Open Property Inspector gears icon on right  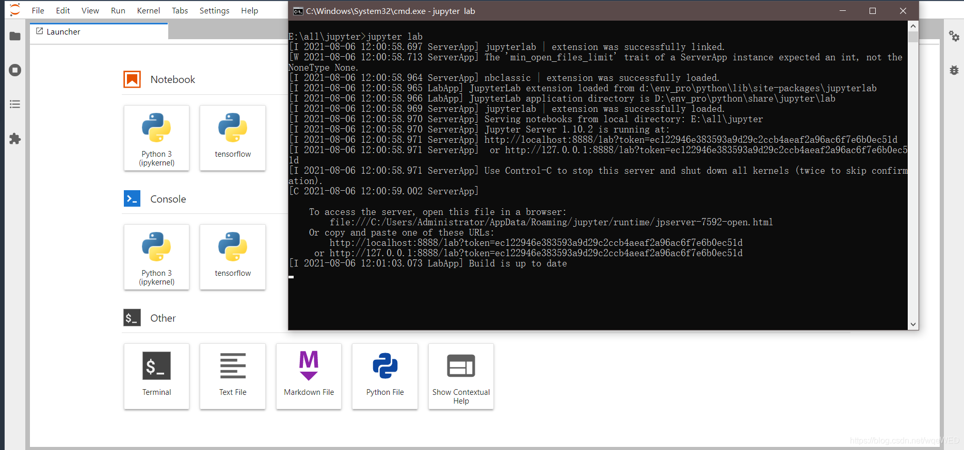[954, 36]
